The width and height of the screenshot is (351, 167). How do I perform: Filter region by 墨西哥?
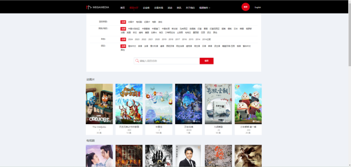click(x=196, y=32)
